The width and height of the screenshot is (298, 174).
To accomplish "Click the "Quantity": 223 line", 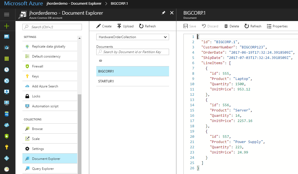I will [227, 147].
